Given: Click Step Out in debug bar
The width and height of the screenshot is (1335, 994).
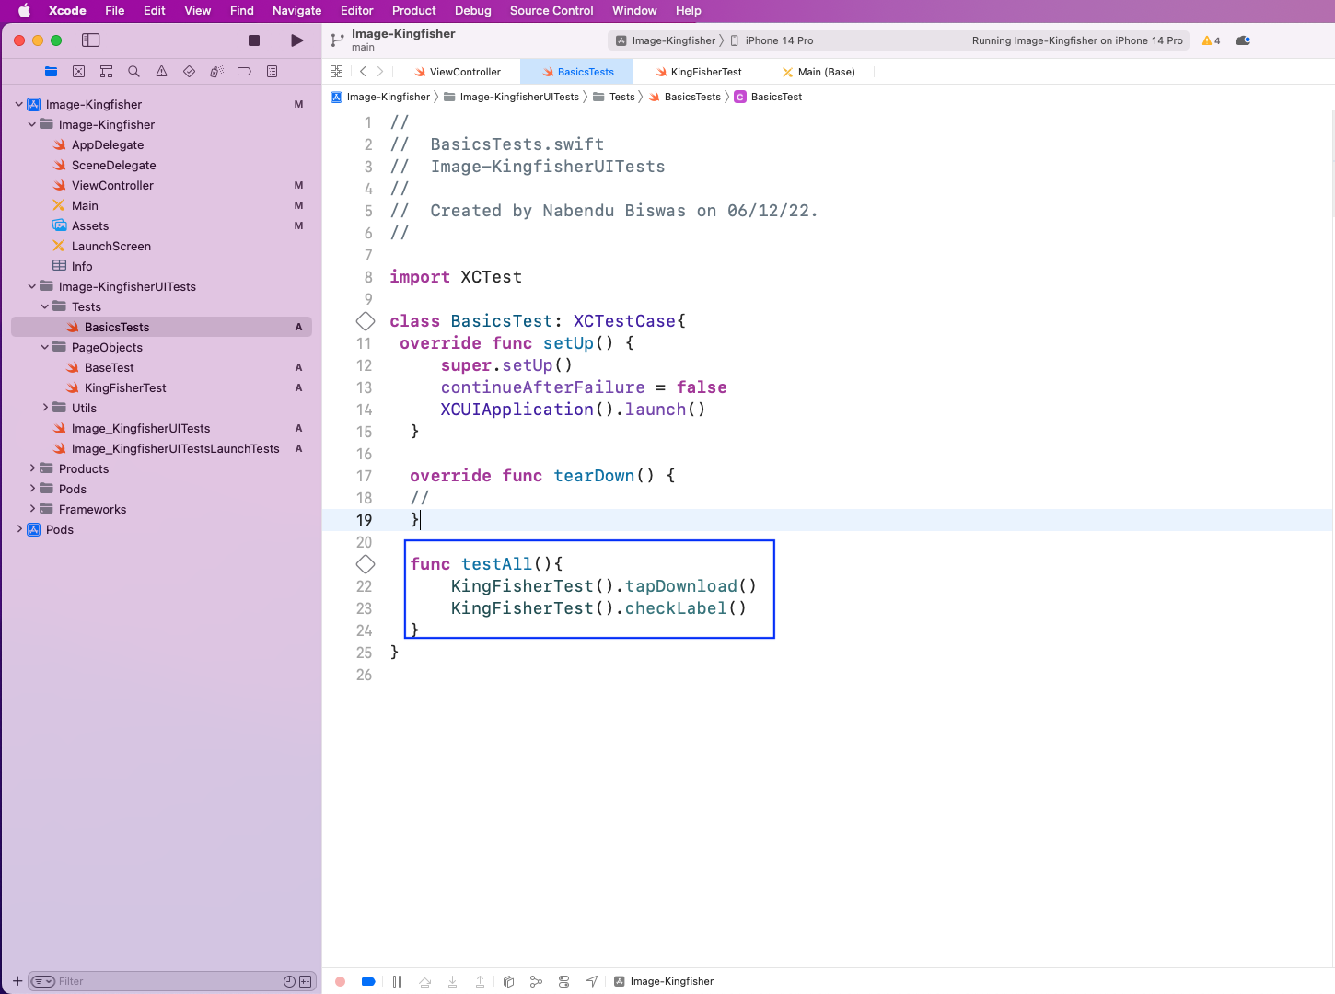Looking at the screenshot, I should point(480,981).
